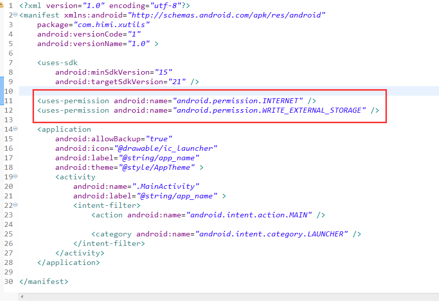Viewport: 439px width, 301px height.
Task: Click the minSdkVersion value "15"
Action: (x=163, y=72)
